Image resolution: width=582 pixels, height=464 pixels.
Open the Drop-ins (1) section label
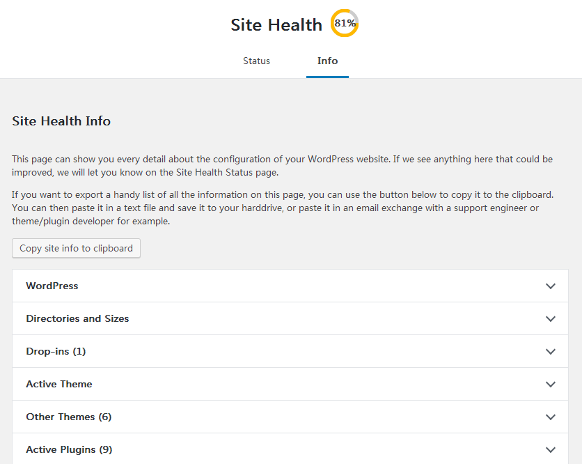click(x=56, y=352)
